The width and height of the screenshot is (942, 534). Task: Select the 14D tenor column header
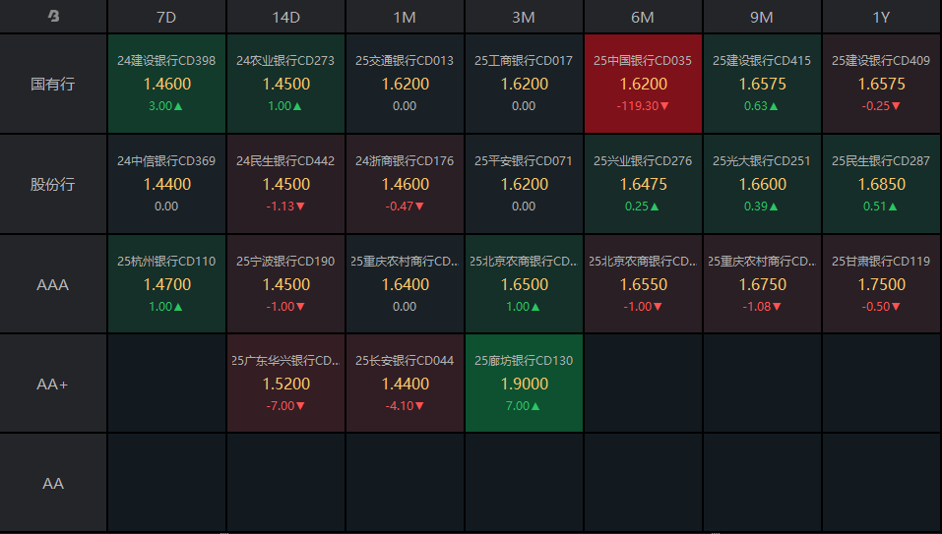285,17
